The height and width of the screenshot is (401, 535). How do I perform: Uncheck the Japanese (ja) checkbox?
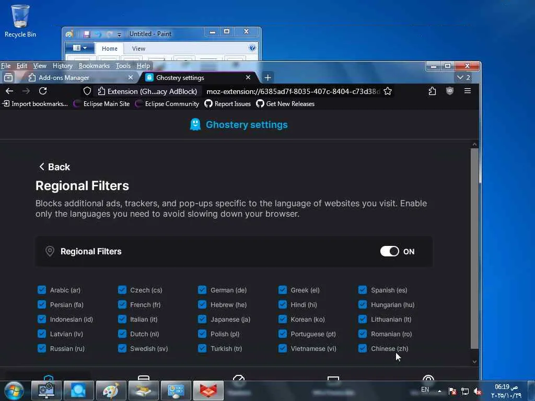pos(202,319)
